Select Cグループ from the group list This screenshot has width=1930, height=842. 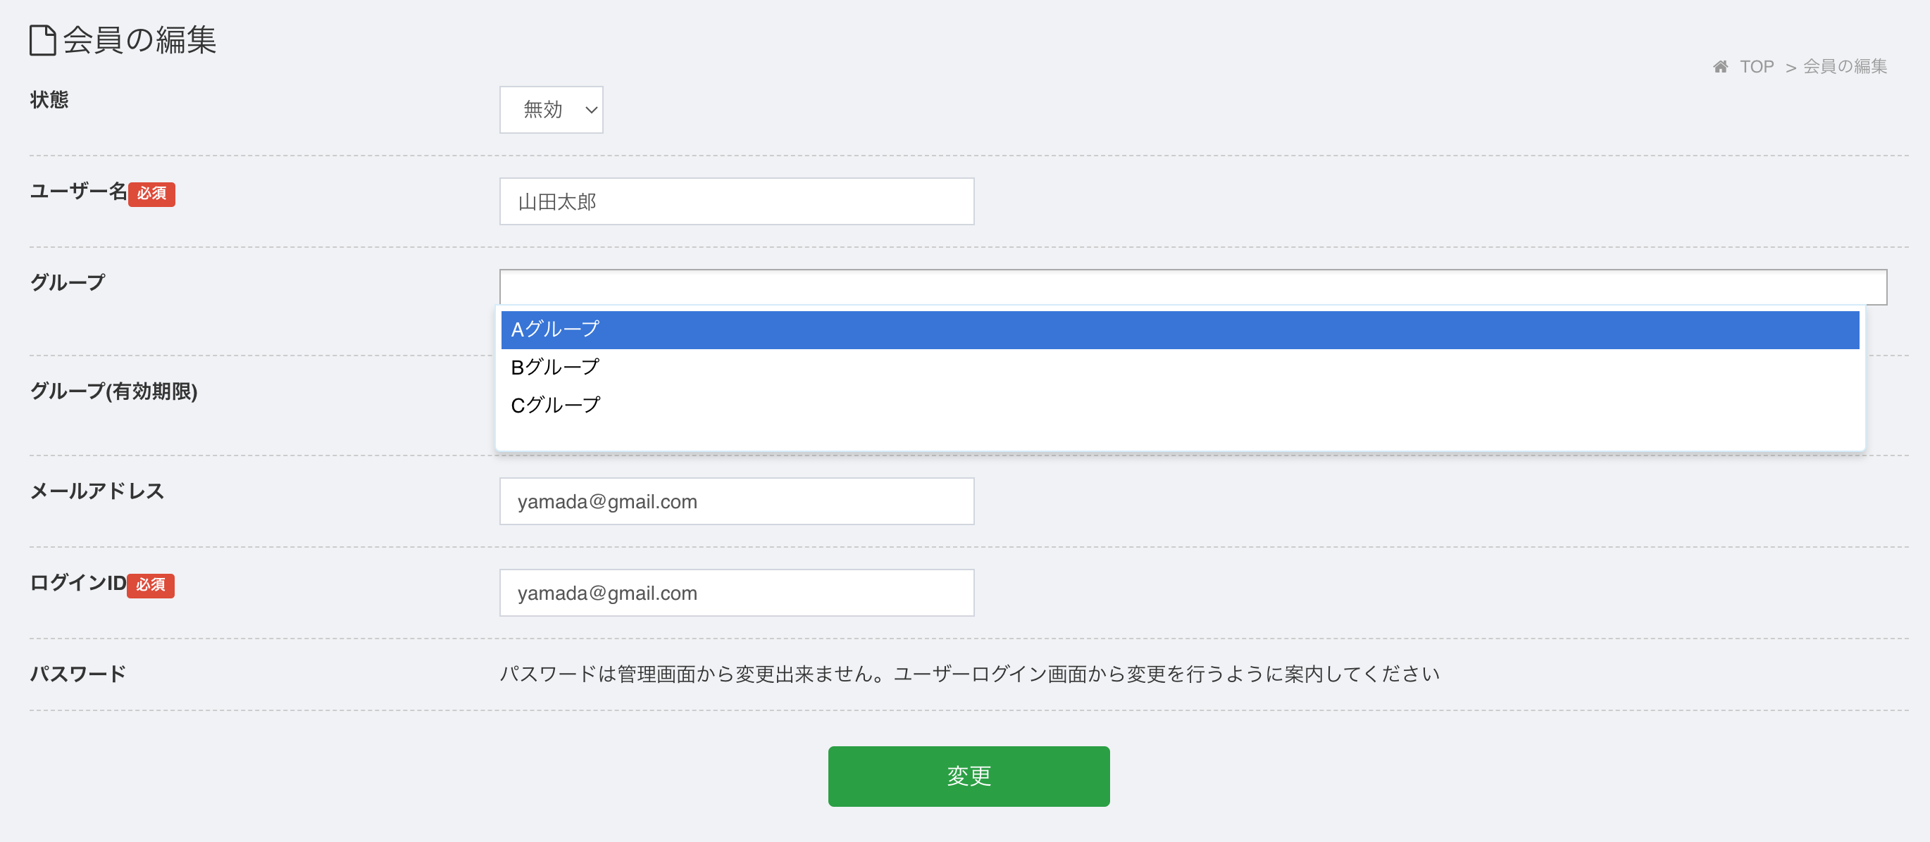[1180, 406]
